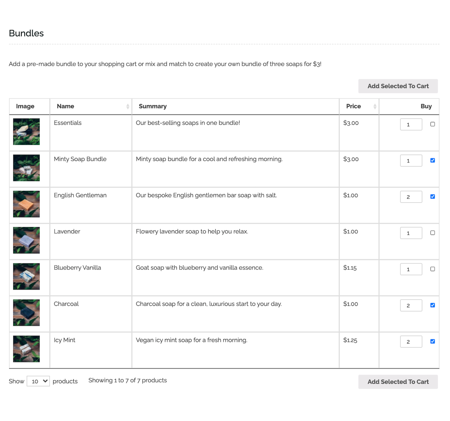Enable the Essentials Buy checkbox
This screenshot has height=421, width=450.
[x=432, y=124]
